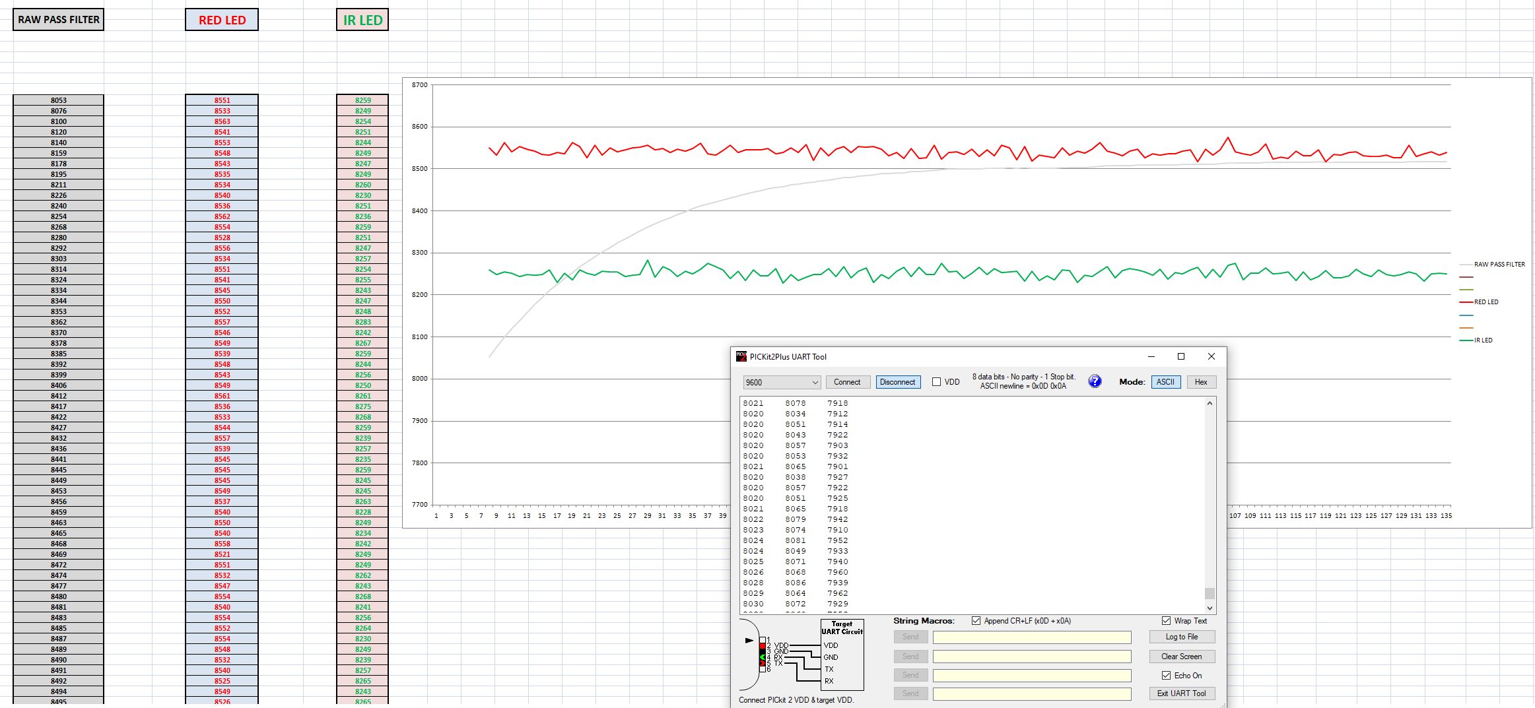Screen dimensions: 1535x708
Task: Click the scroll-up arrow in terminal output
Action: click(x=1210, y=403)
